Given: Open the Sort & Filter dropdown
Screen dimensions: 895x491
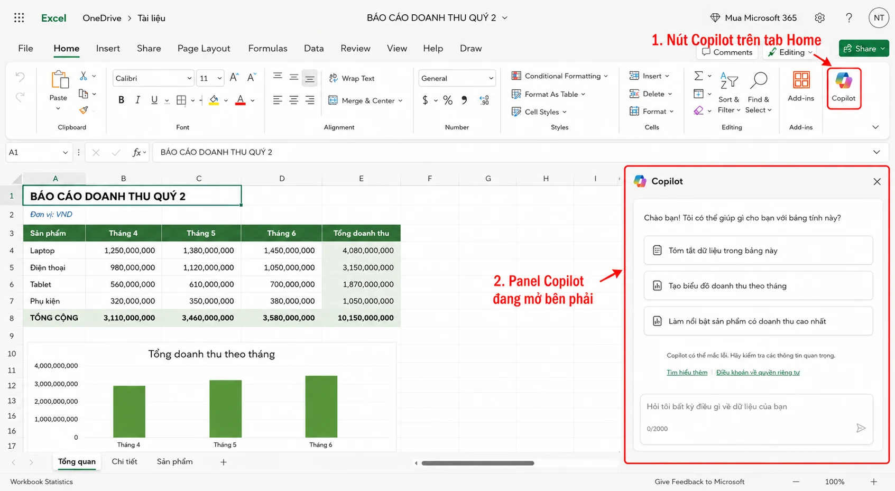Looking at the screenshot, I should [729, 93].
